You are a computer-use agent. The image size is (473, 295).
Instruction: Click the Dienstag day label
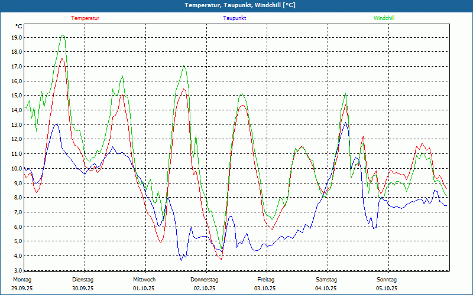[x=83, y=280]
